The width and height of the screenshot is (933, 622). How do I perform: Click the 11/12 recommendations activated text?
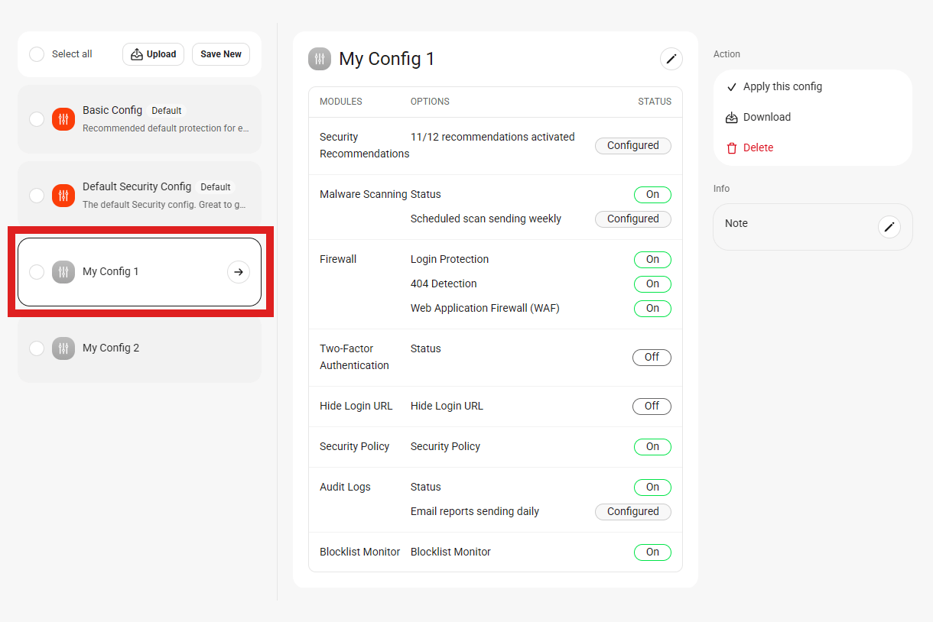(x=493, y=137)
